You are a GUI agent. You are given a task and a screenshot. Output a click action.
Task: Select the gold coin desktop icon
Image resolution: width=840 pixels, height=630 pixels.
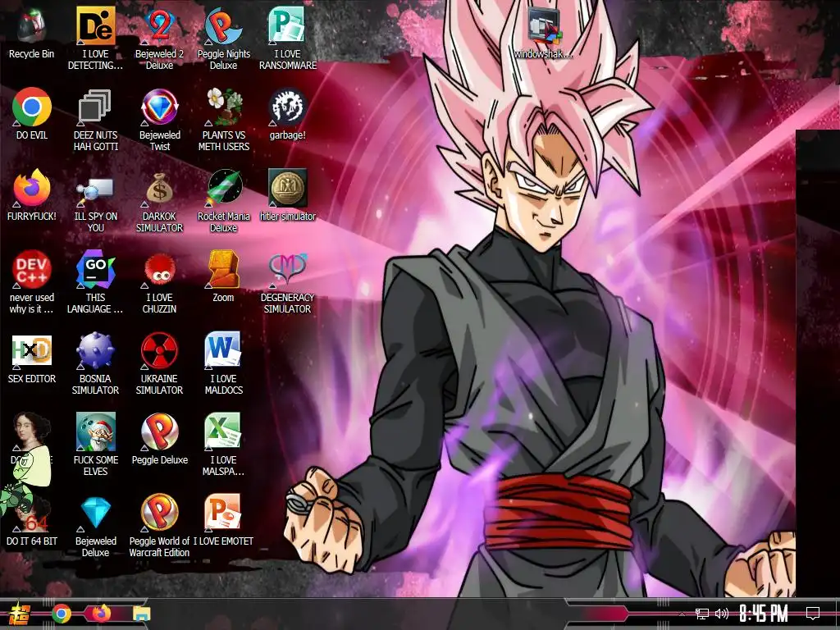click(287, 189)
